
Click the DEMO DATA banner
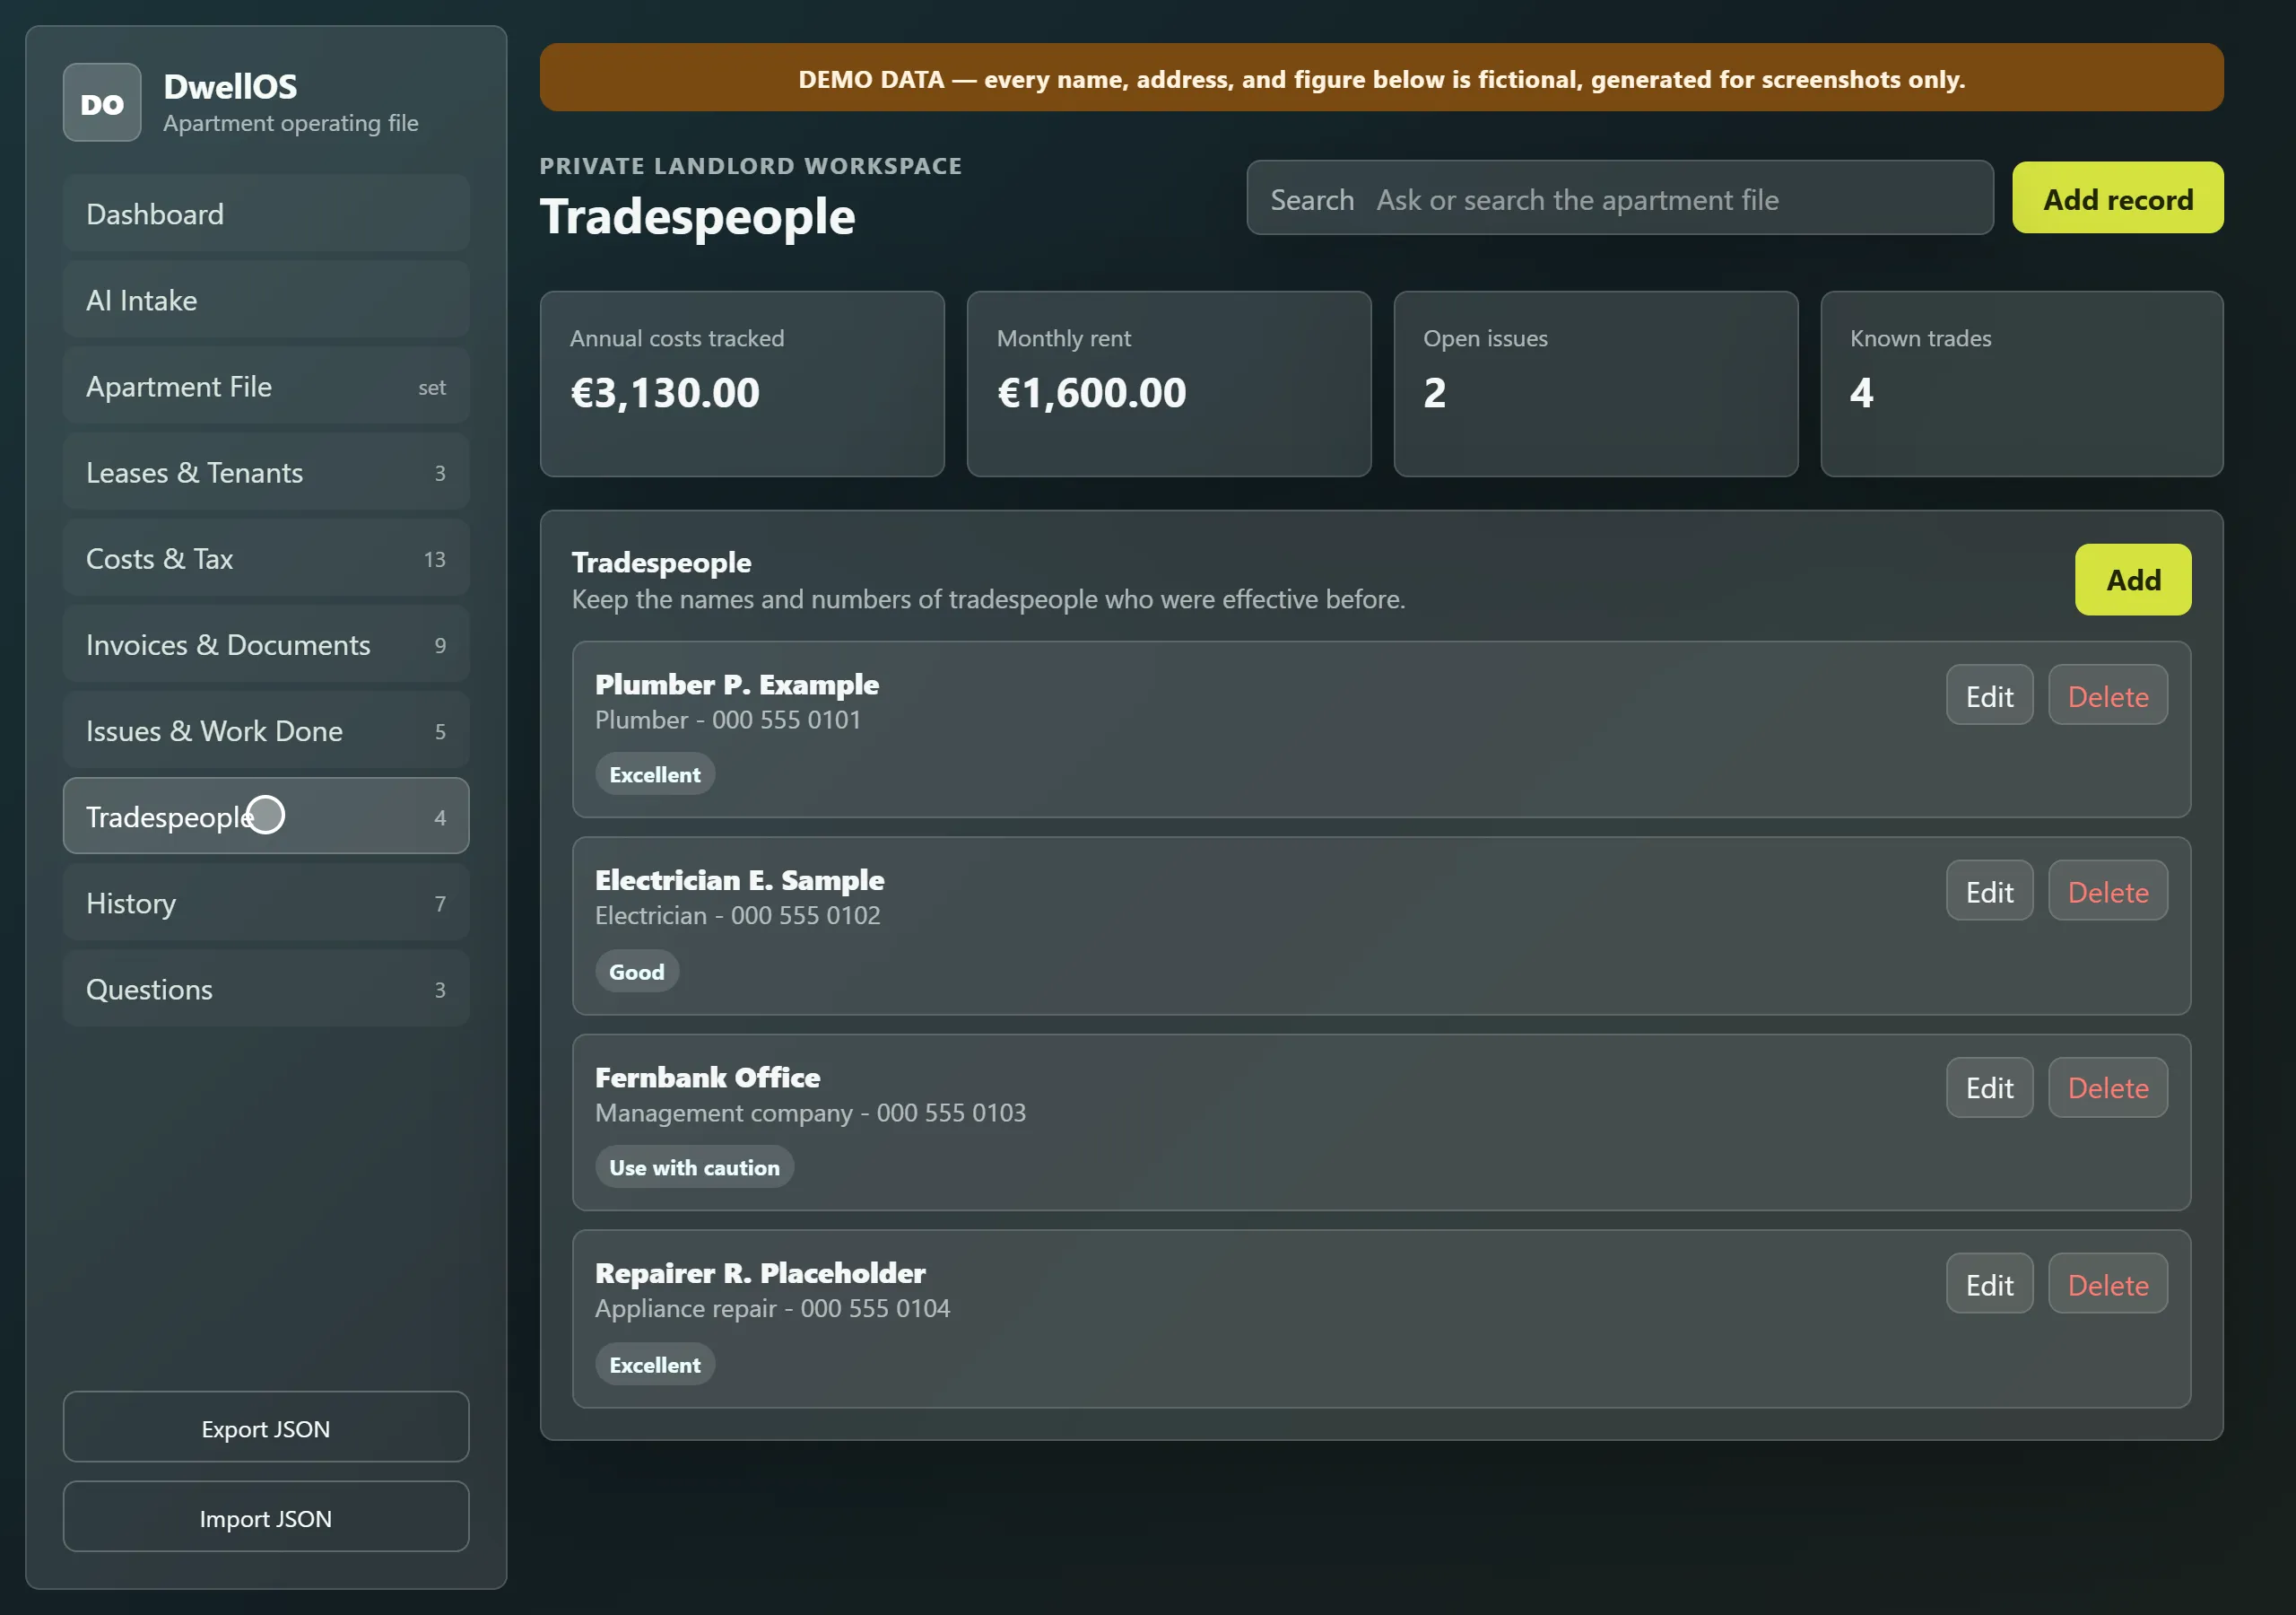point(1382,78)
